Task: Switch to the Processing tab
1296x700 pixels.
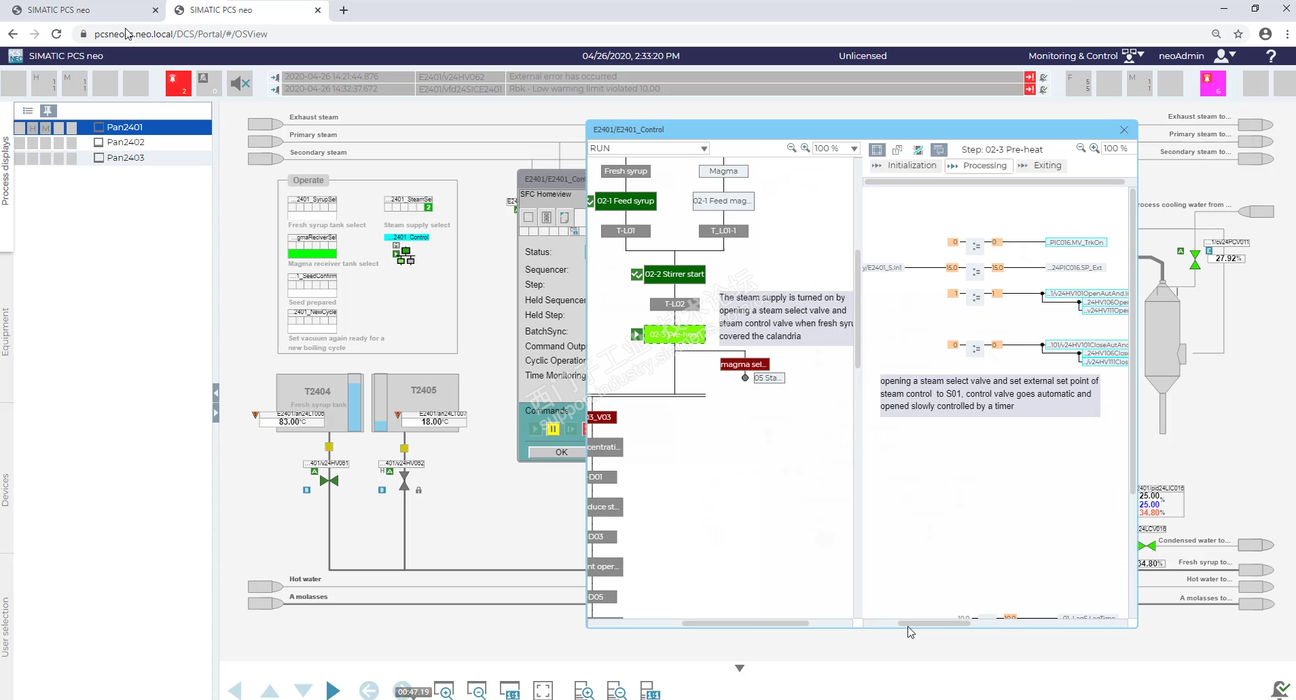Action: (978, 166)
